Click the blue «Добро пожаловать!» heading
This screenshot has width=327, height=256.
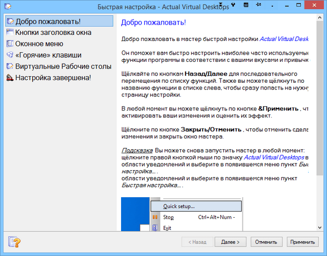(x=153, y=22)
